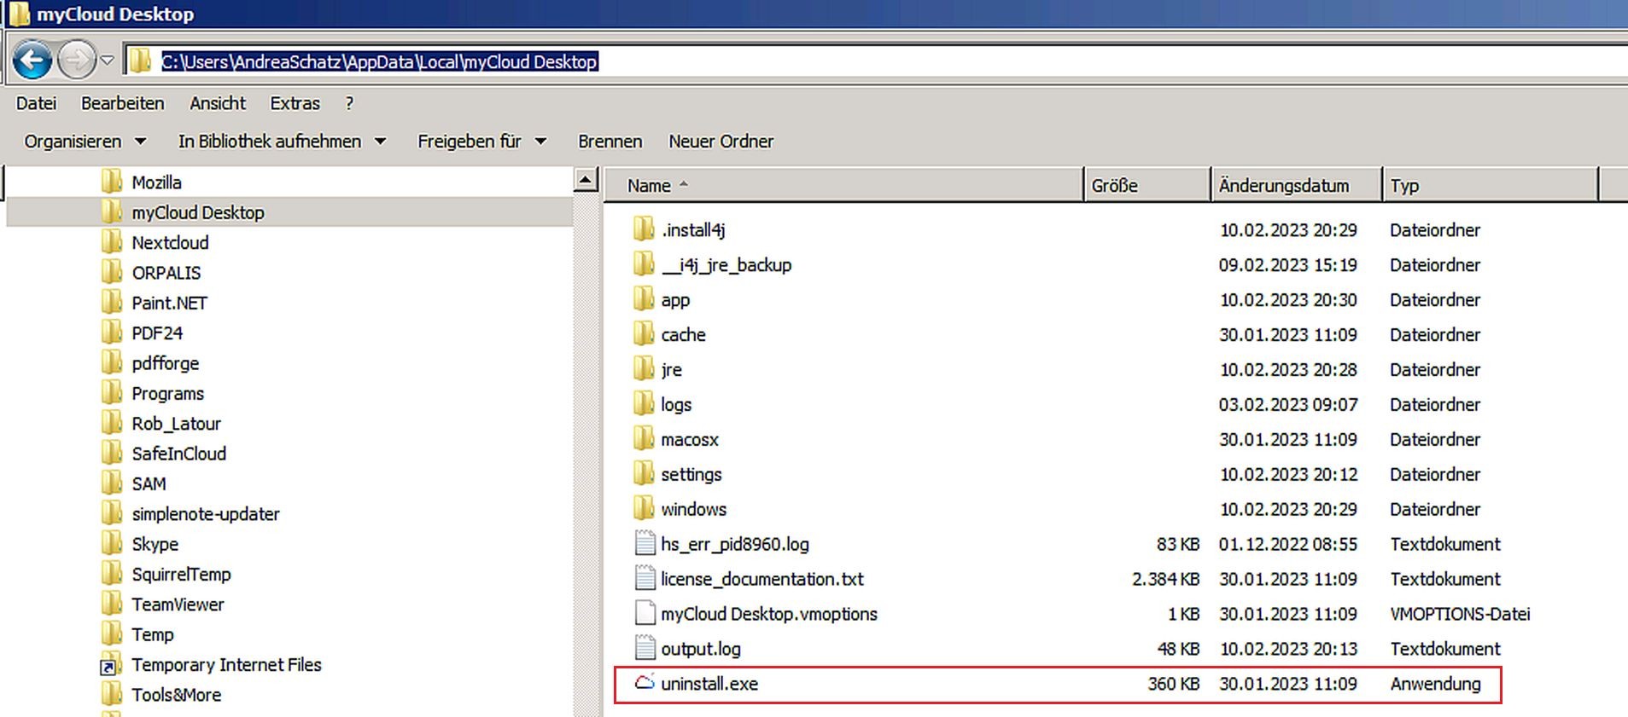Click the Brennen button
The image size is (1628, 717).
[x=610, y=142]
